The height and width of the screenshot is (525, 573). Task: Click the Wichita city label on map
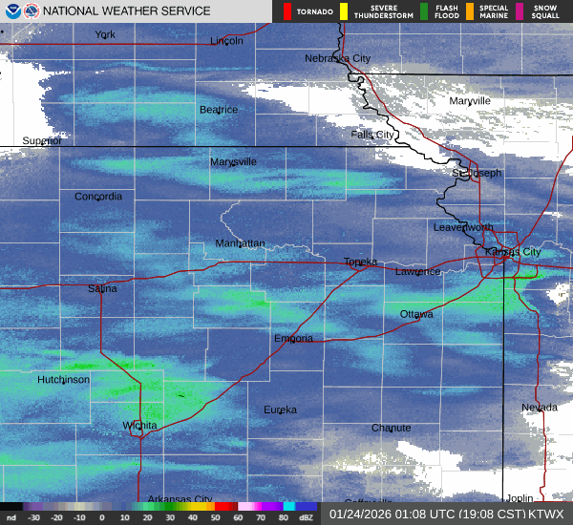pyautogui.click(x=139, y=425)
